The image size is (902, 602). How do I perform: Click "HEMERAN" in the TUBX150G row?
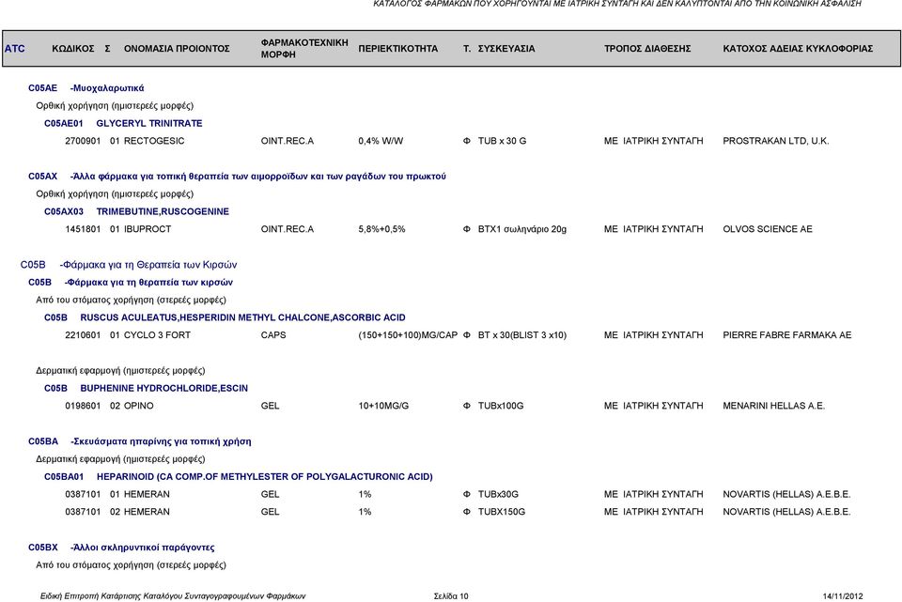click(147, 512)
